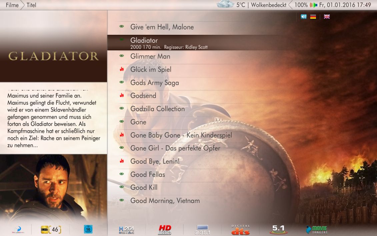Click flame icon beside Good Bye, Lenin!
Viewport: 377px width, 236px height.
click(x=122, y=161)
